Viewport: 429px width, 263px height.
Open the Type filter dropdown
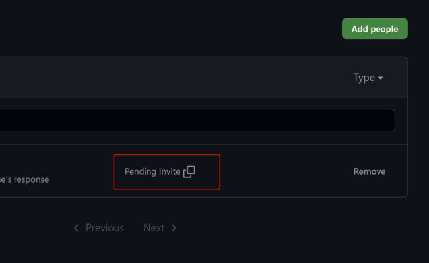coord(368,78)
